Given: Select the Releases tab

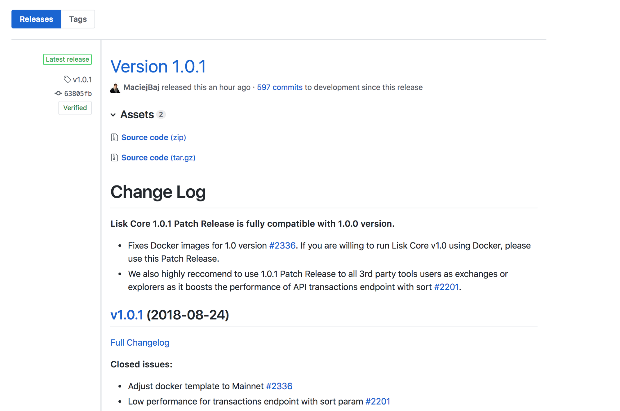Looking at the screenshot, I should coord(36,19).
